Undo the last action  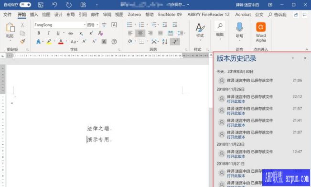coord(55,5)
